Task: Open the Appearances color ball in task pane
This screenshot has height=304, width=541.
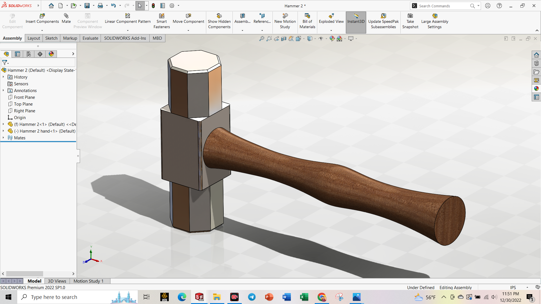Action: [536, 89]
